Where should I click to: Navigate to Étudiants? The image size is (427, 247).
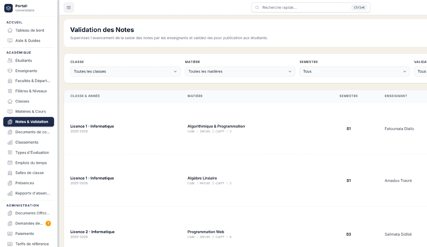point(28,60)
